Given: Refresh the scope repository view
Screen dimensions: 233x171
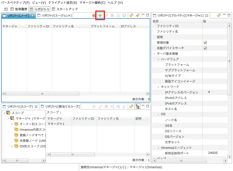Looking at the screenshot, I should tap(131, 106).
